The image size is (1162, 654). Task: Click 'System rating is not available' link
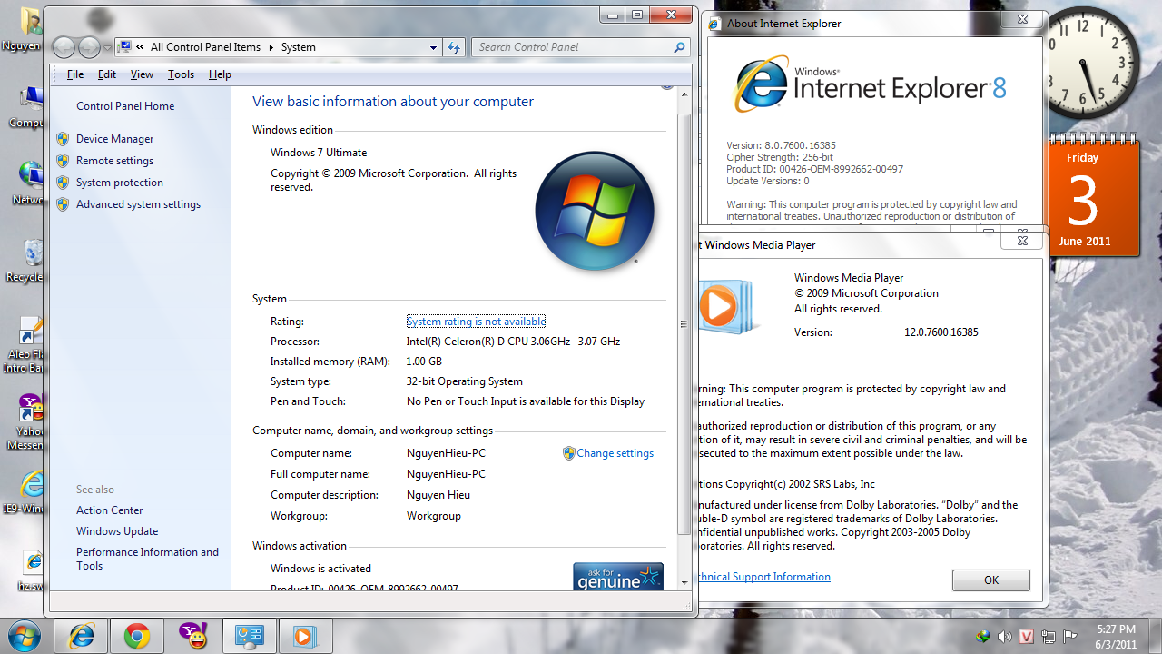(476, 322)
